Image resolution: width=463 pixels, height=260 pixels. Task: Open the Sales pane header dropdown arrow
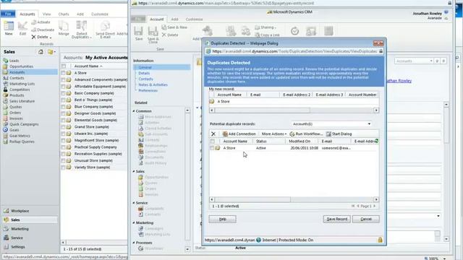pyautogui.click(x=55, y=52)
